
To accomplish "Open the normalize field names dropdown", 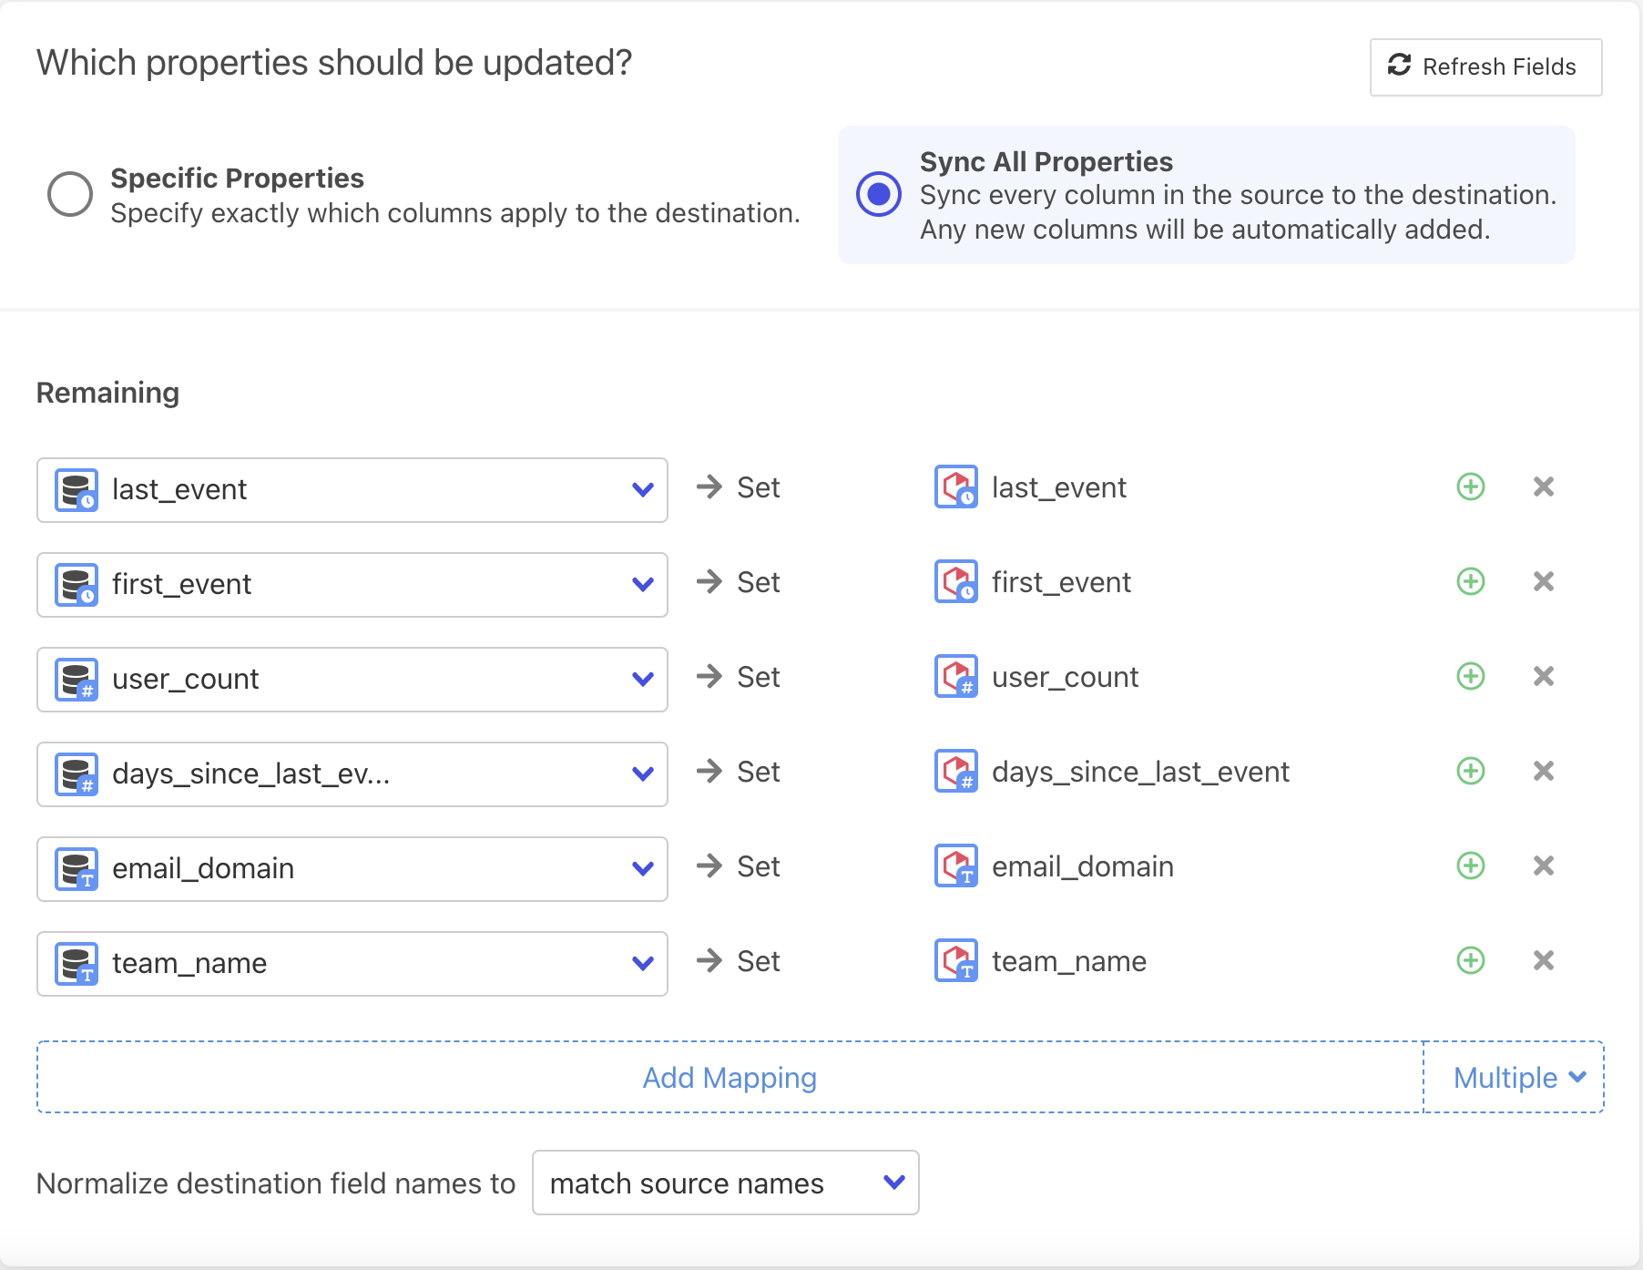I will [x=725, y=1183].
